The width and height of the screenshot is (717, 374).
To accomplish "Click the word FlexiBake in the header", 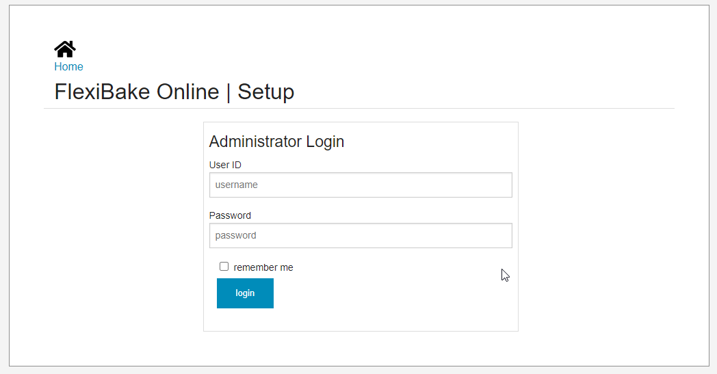I will click(x=102, y=92).
